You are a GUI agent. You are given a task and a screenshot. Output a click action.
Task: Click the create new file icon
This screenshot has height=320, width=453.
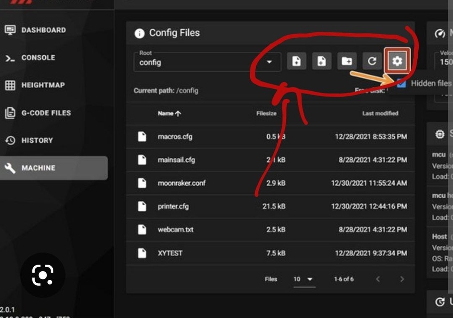[296, 61]
